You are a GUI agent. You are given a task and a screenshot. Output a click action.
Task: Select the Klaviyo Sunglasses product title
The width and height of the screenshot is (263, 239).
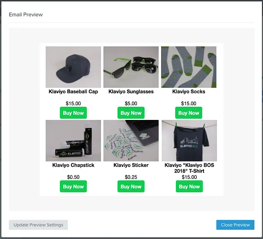(131, 92)
